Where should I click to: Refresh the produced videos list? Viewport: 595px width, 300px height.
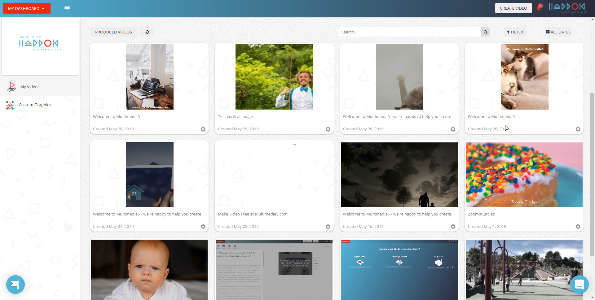pyautogui.click(x=148, y=32)
